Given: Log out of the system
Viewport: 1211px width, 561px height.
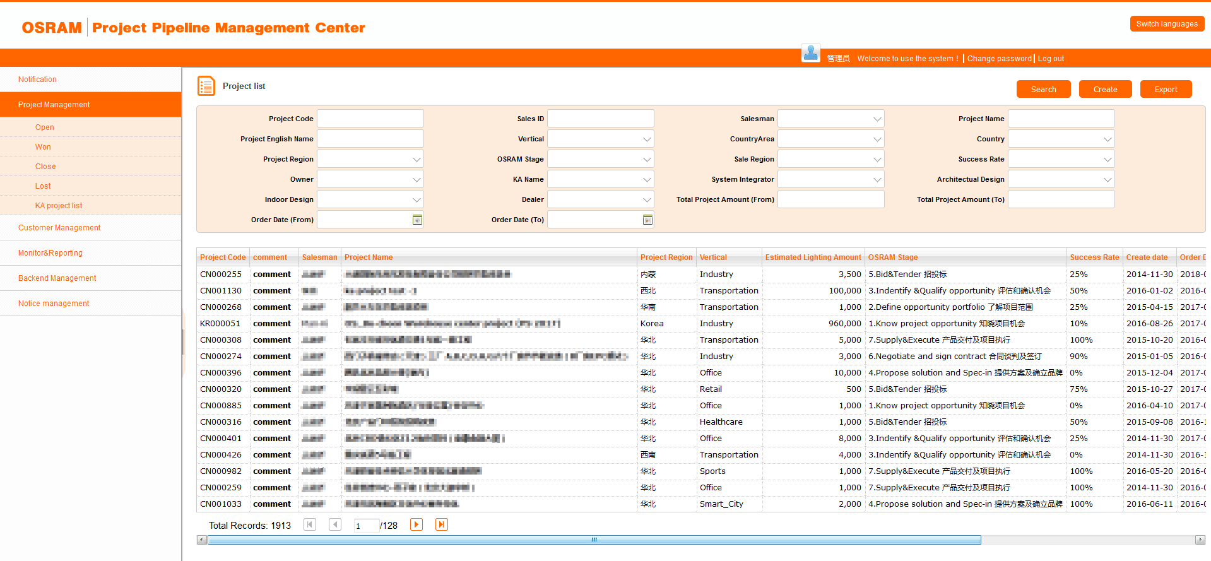Looking at the screenshot, I should click(x=1051, y=59).
